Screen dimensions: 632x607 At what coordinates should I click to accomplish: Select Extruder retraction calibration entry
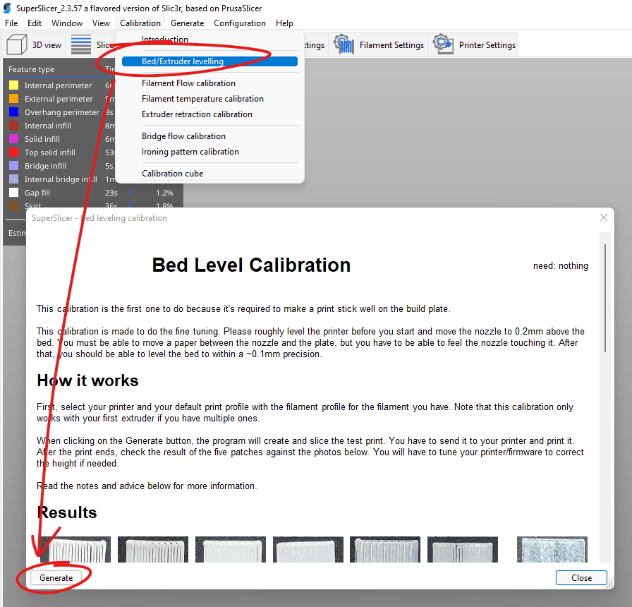pos(209,114)
